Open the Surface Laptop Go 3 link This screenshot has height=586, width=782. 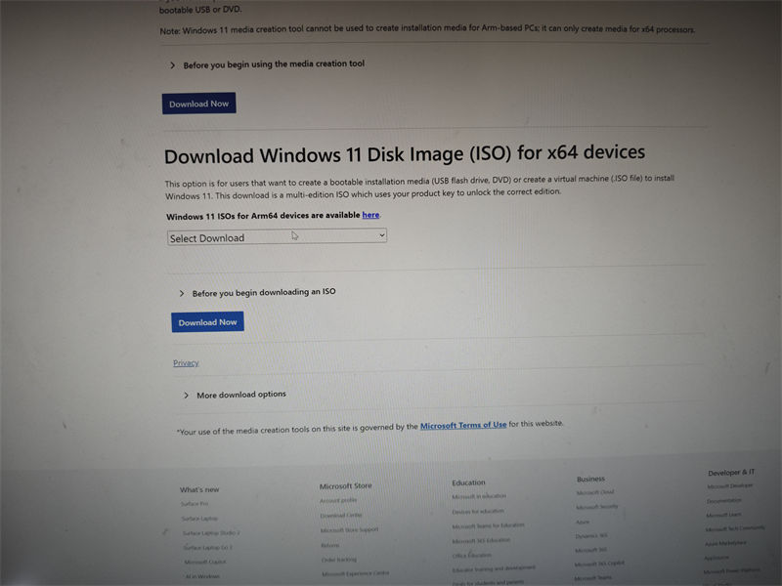click(x=208, y=547)
